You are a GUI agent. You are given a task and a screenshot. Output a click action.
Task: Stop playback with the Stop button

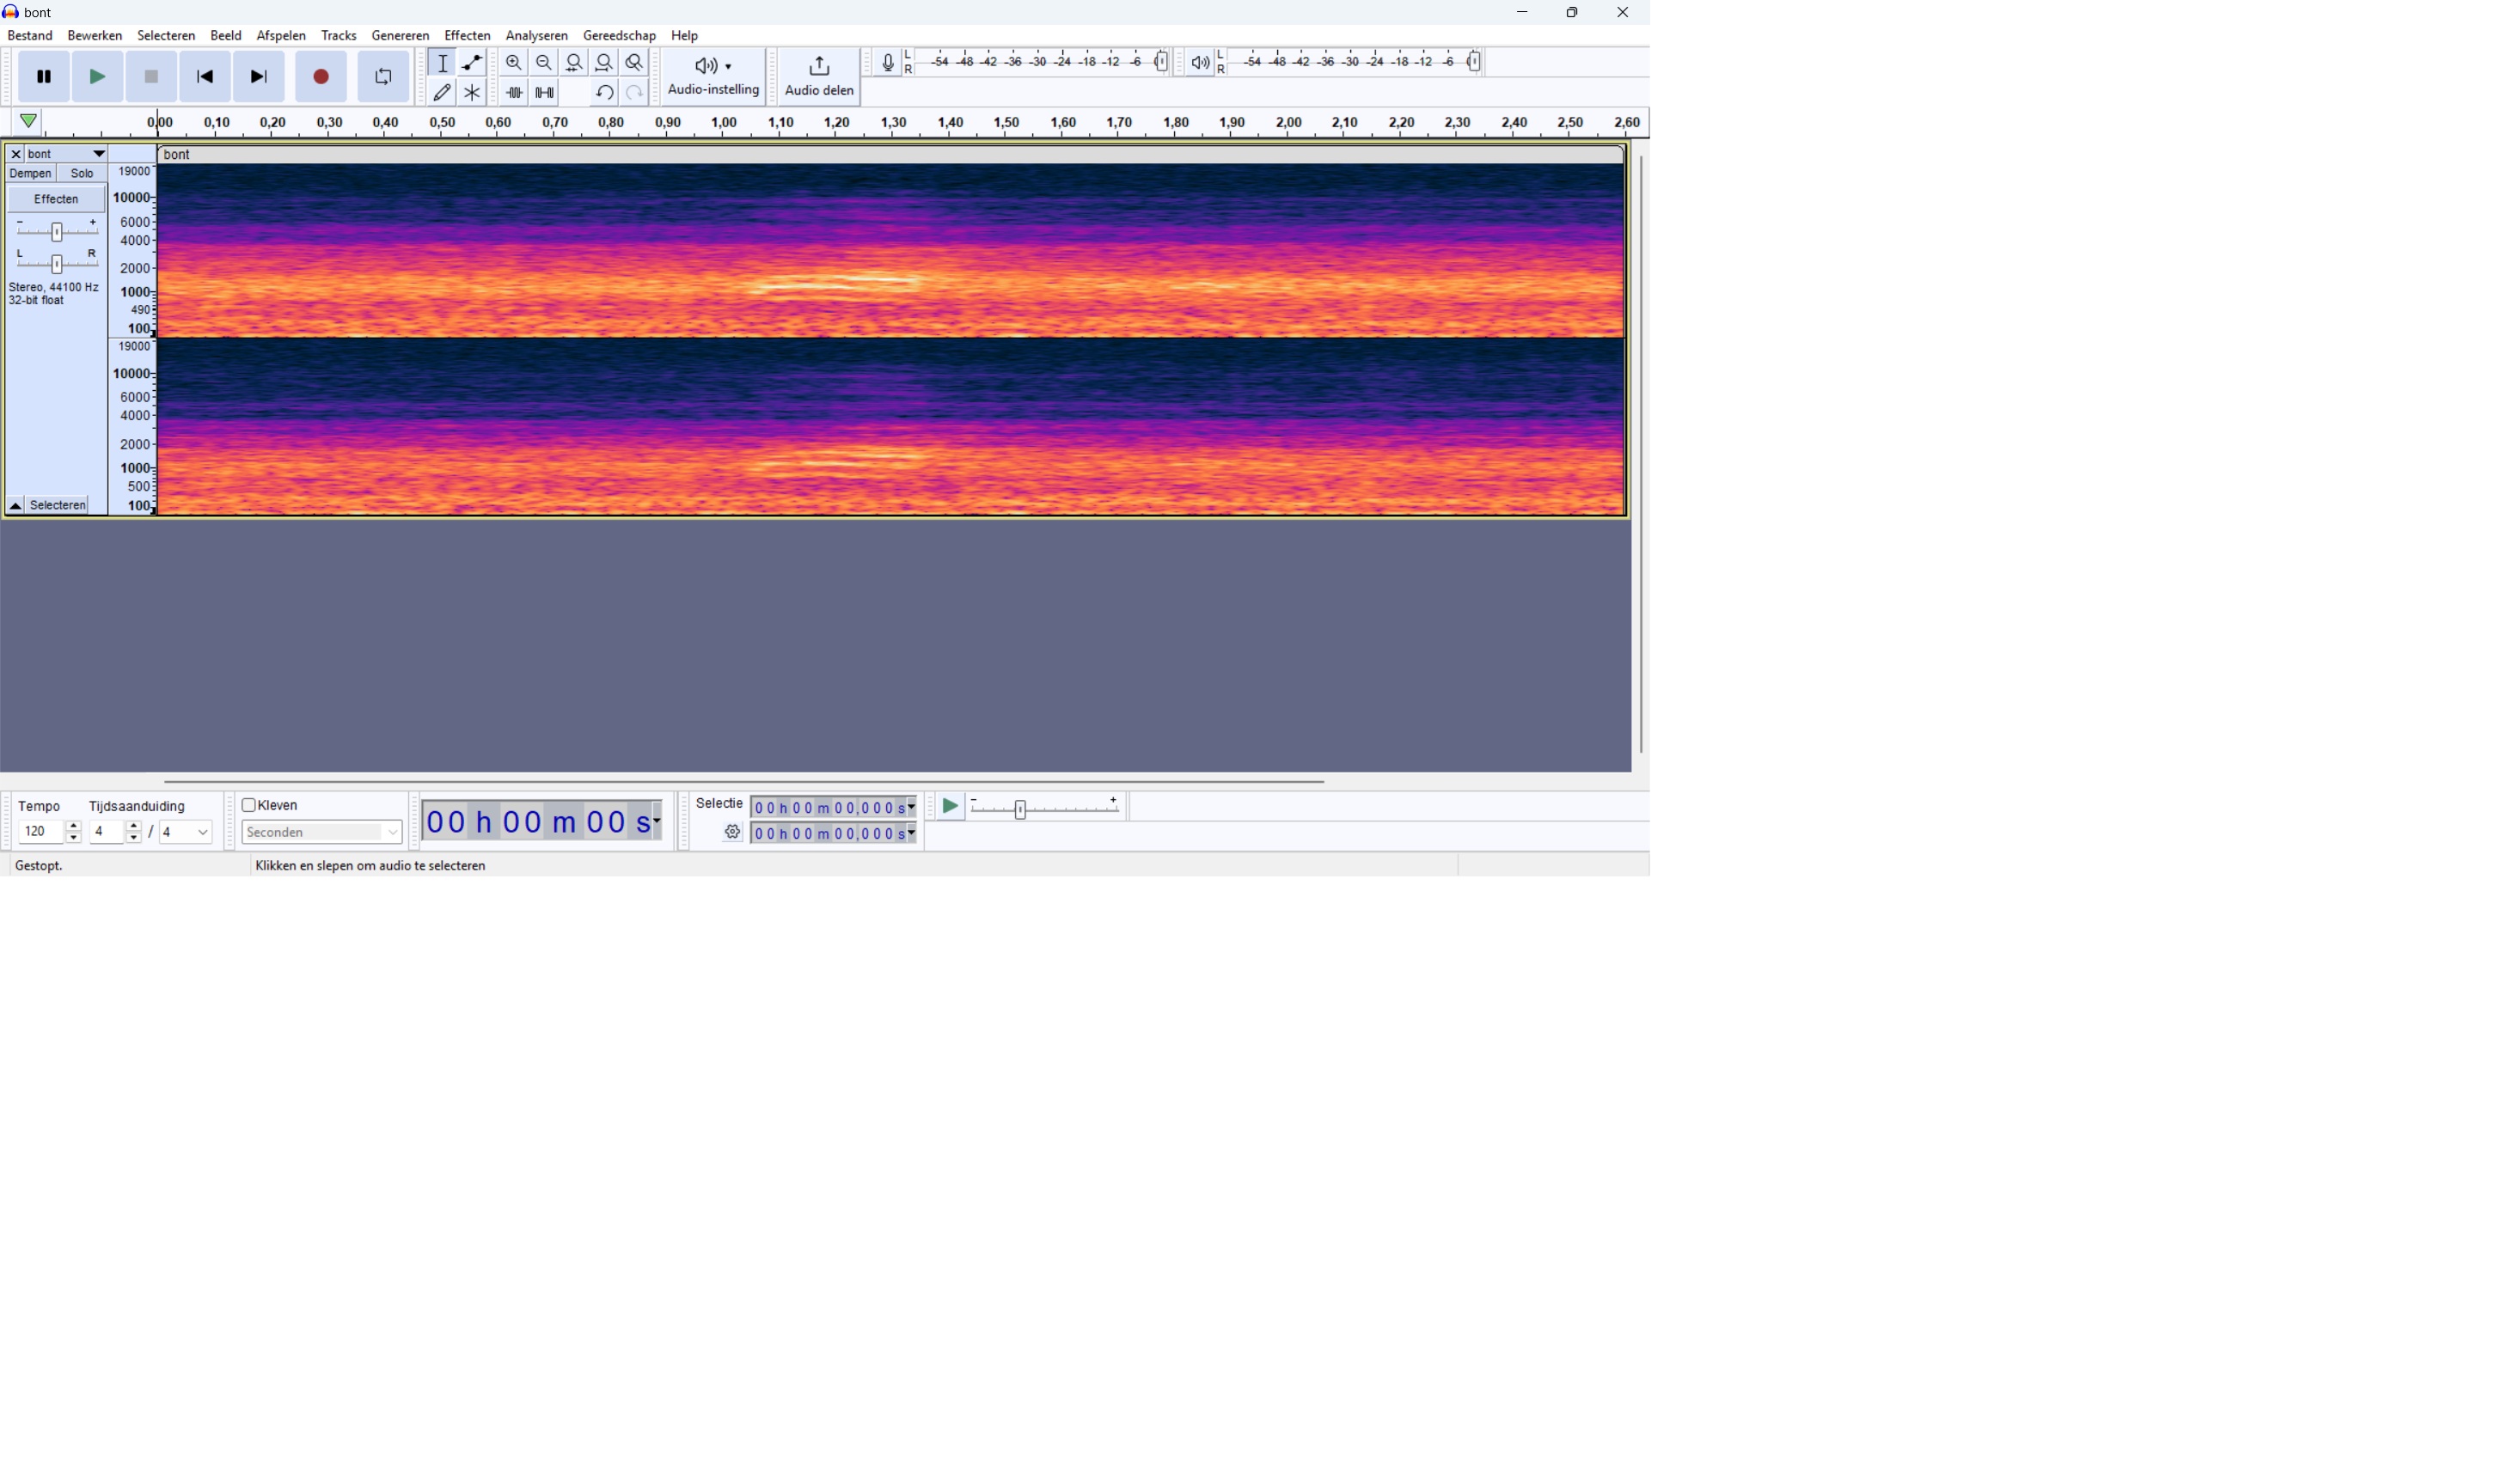tap(152, 77)
